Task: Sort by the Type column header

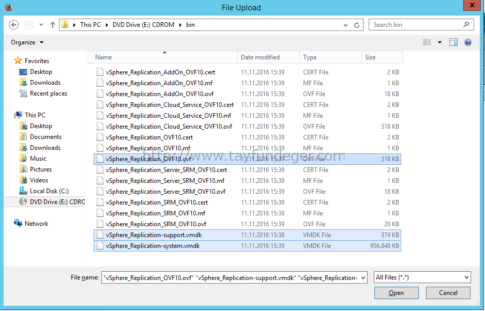Action: (x=330, y=57)
